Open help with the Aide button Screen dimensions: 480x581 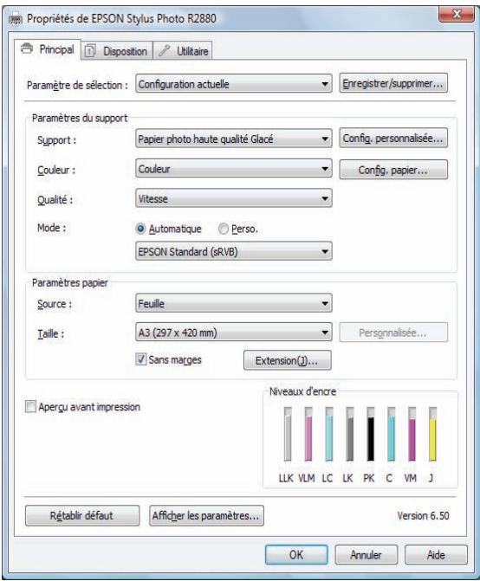tap(436, 555)
